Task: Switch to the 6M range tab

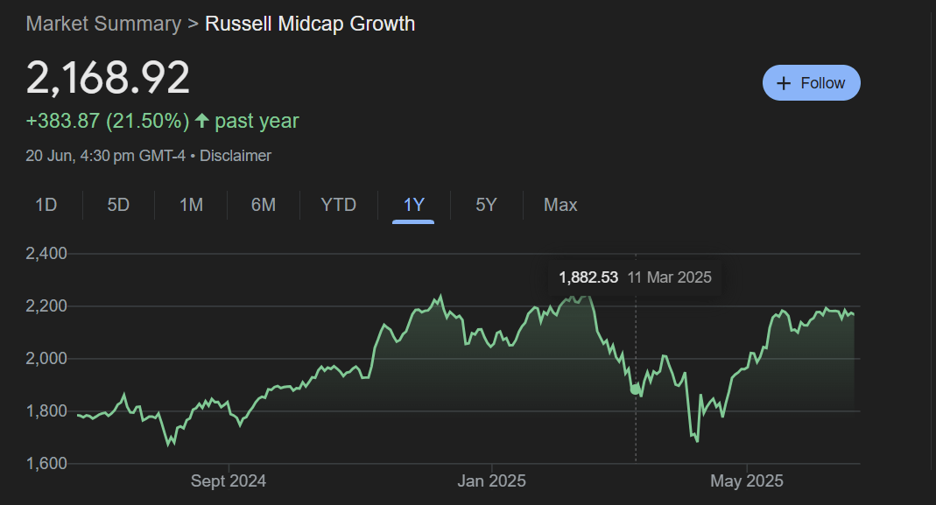Action: point(264,205)
